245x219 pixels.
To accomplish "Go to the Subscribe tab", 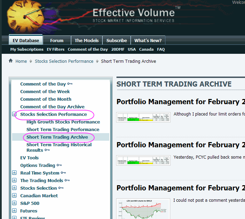I will (x=116, y=40).
